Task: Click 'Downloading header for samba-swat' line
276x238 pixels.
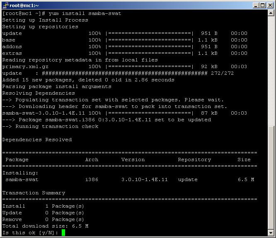Action: tap(115, 107)
